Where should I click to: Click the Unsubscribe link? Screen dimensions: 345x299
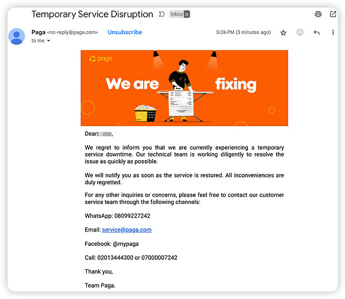pyautogui.click(x=125, y=32)
